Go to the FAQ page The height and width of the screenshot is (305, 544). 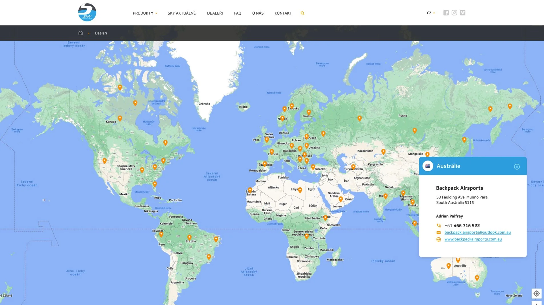237,13
